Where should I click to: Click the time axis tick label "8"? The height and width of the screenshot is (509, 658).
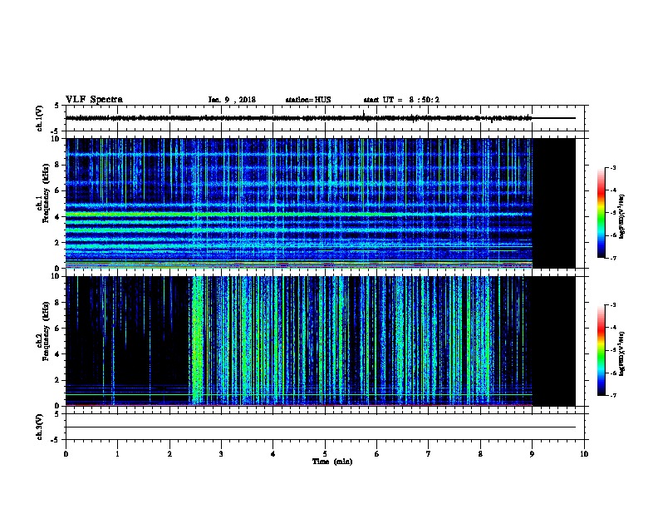(x=480, y=454)
